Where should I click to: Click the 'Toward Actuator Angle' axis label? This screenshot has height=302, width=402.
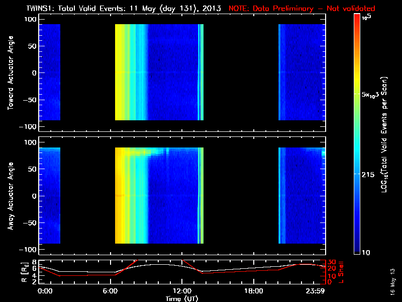coord(10,72)
